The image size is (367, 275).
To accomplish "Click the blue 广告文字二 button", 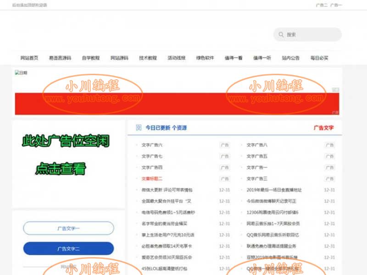I will pos(68,248).
